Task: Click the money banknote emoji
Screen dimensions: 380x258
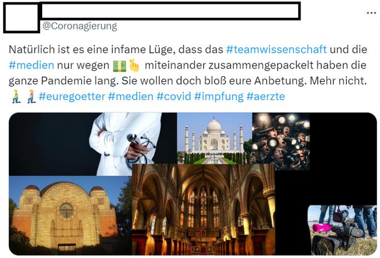Action: point(119,66)
